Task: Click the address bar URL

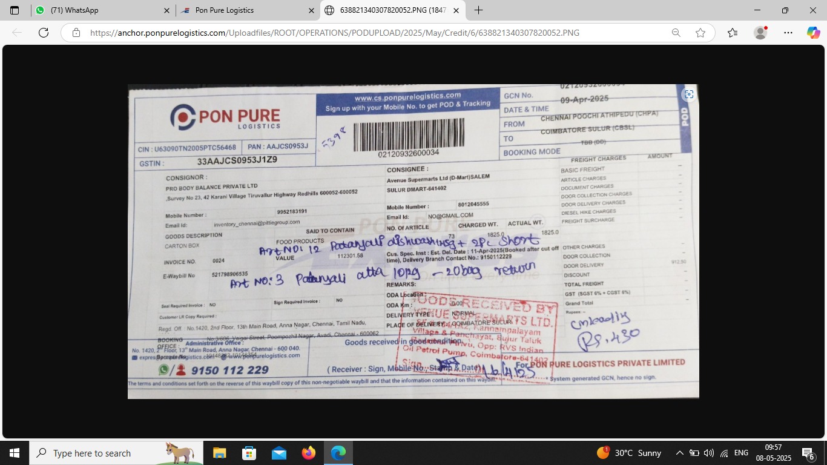Action: (334, 33)
